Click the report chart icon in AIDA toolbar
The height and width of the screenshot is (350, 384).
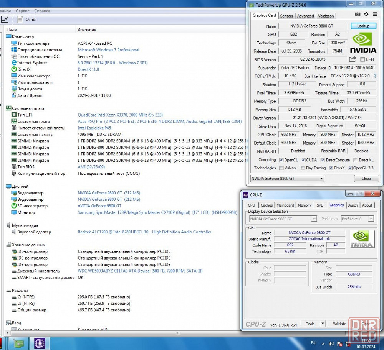(x=4, y=19)
